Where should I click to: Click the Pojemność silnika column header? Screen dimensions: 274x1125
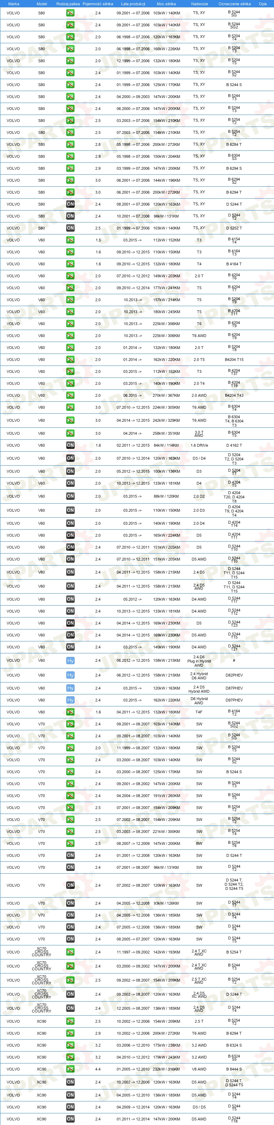click(98, 4)
